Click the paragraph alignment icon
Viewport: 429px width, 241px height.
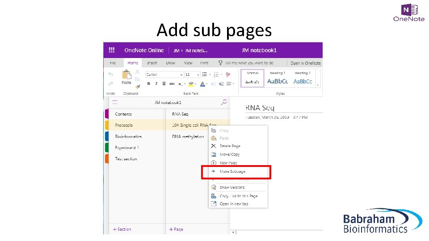229,83
